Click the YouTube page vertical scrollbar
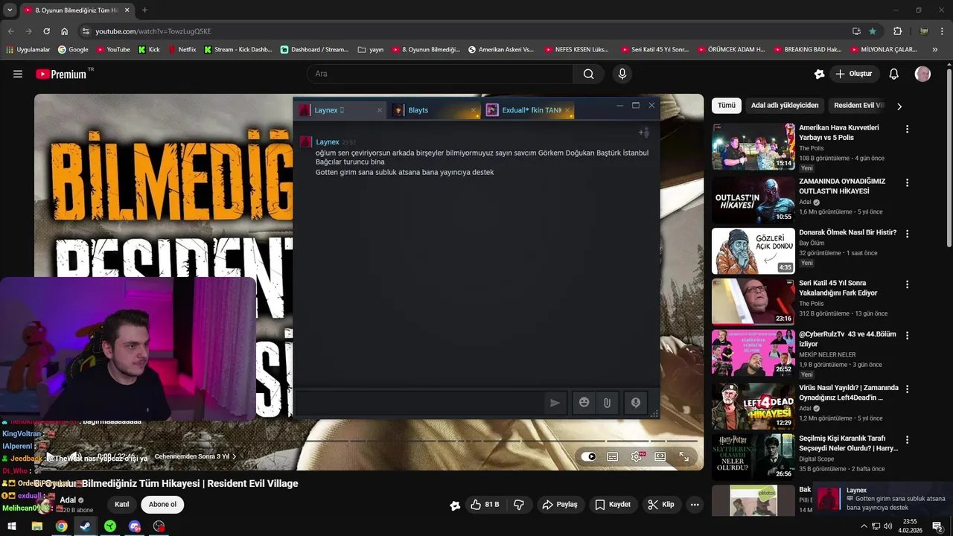 coord(949,156)
